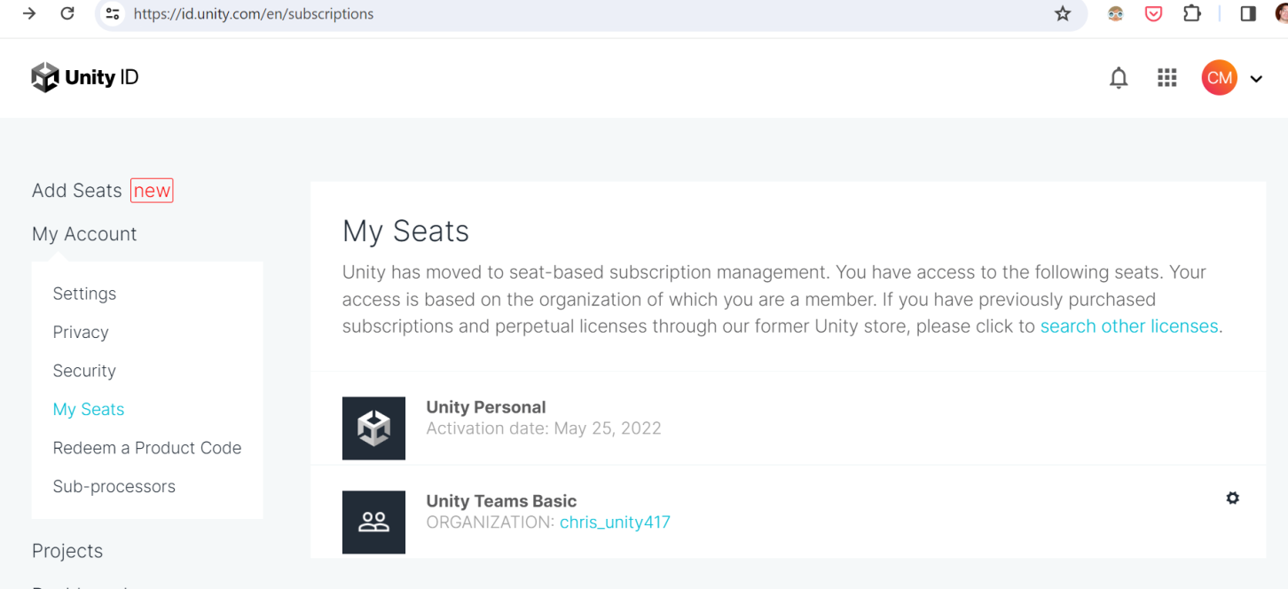Click the CM profile avatar
1288x589 pixels.
coord(1219,78)
